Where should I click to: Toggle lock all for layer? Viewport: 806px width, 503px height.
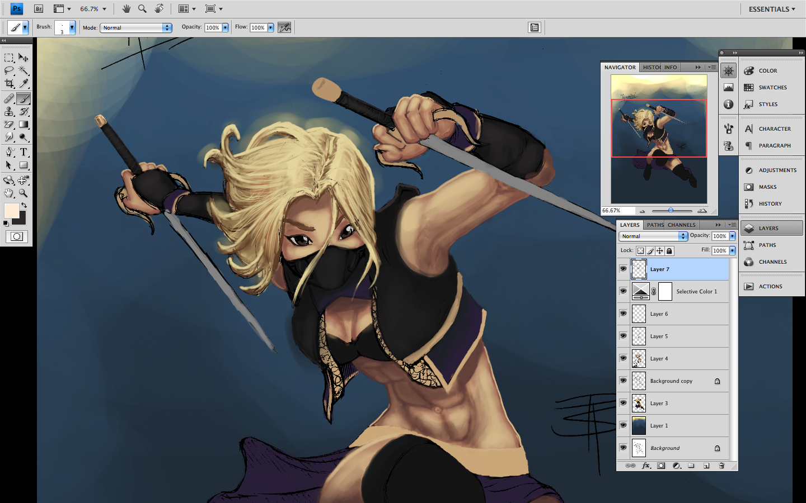pos(669,251)
